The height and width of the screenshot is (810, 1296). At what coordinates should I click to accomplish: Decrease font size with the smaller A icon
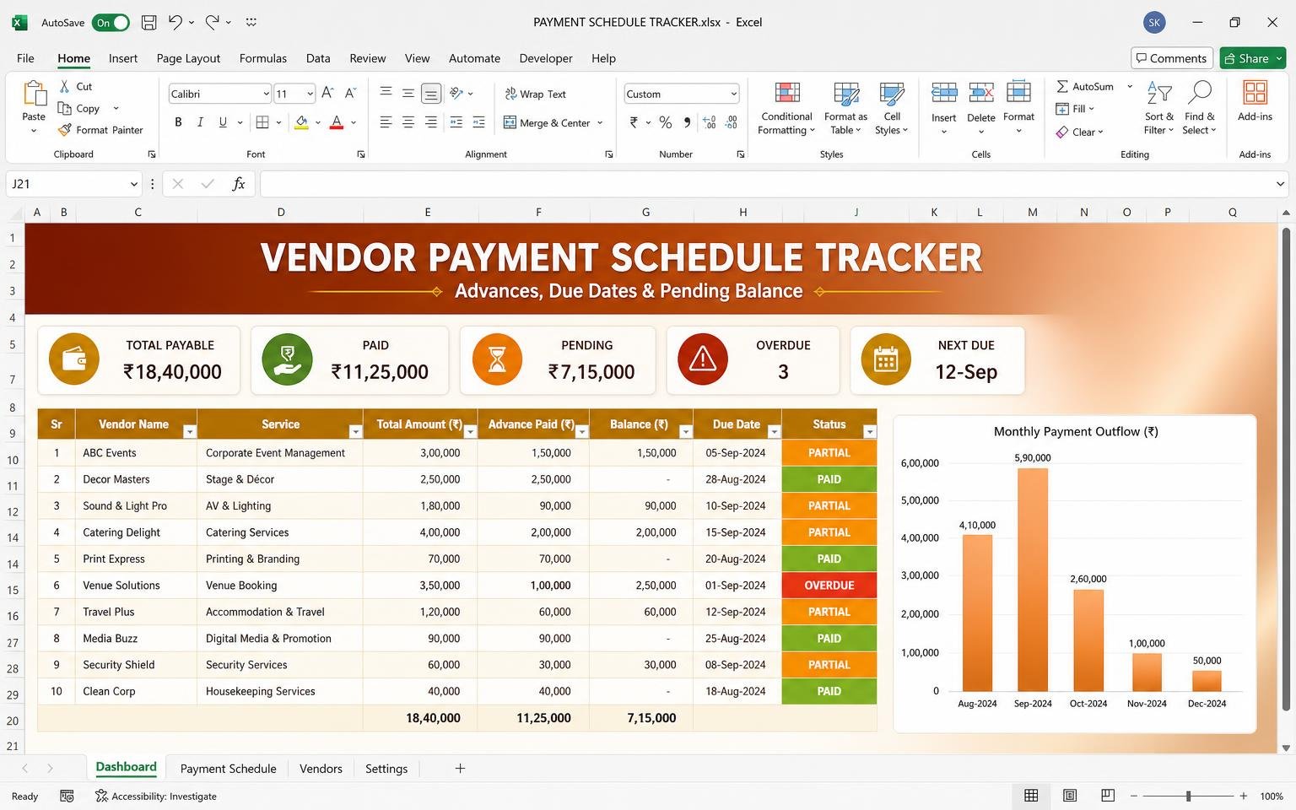(350, 93)
